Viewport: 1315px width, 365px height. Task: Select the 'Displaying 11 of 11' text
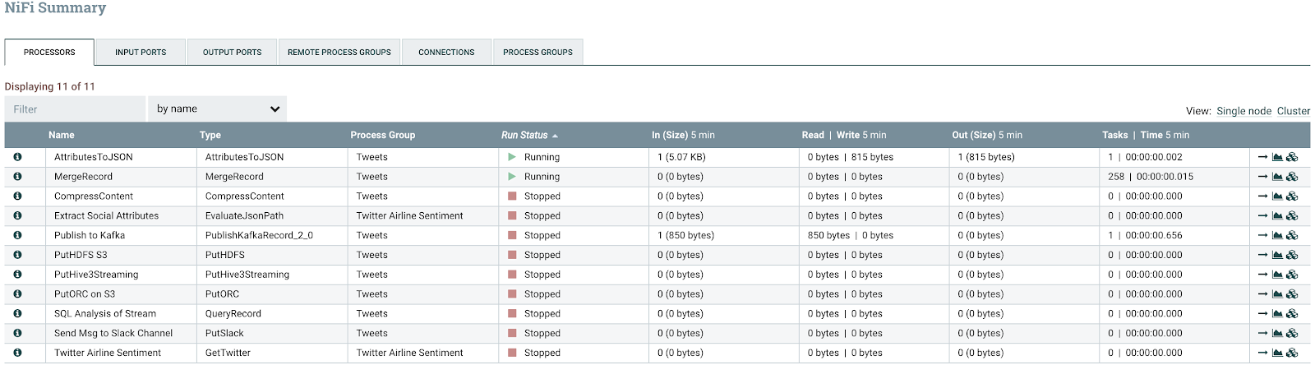[x=50, y=86]
